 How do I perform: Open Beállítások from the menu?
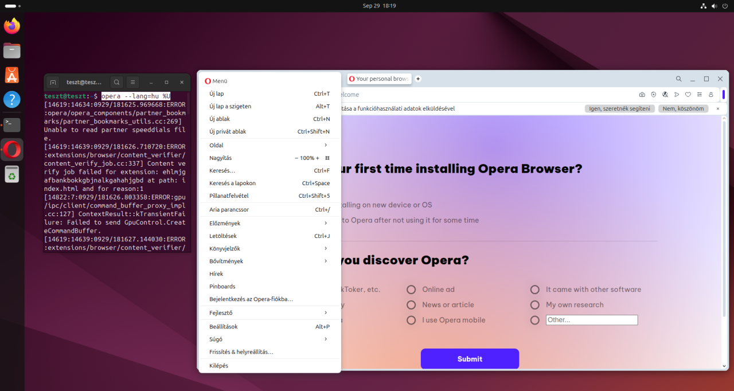point(223,327)
